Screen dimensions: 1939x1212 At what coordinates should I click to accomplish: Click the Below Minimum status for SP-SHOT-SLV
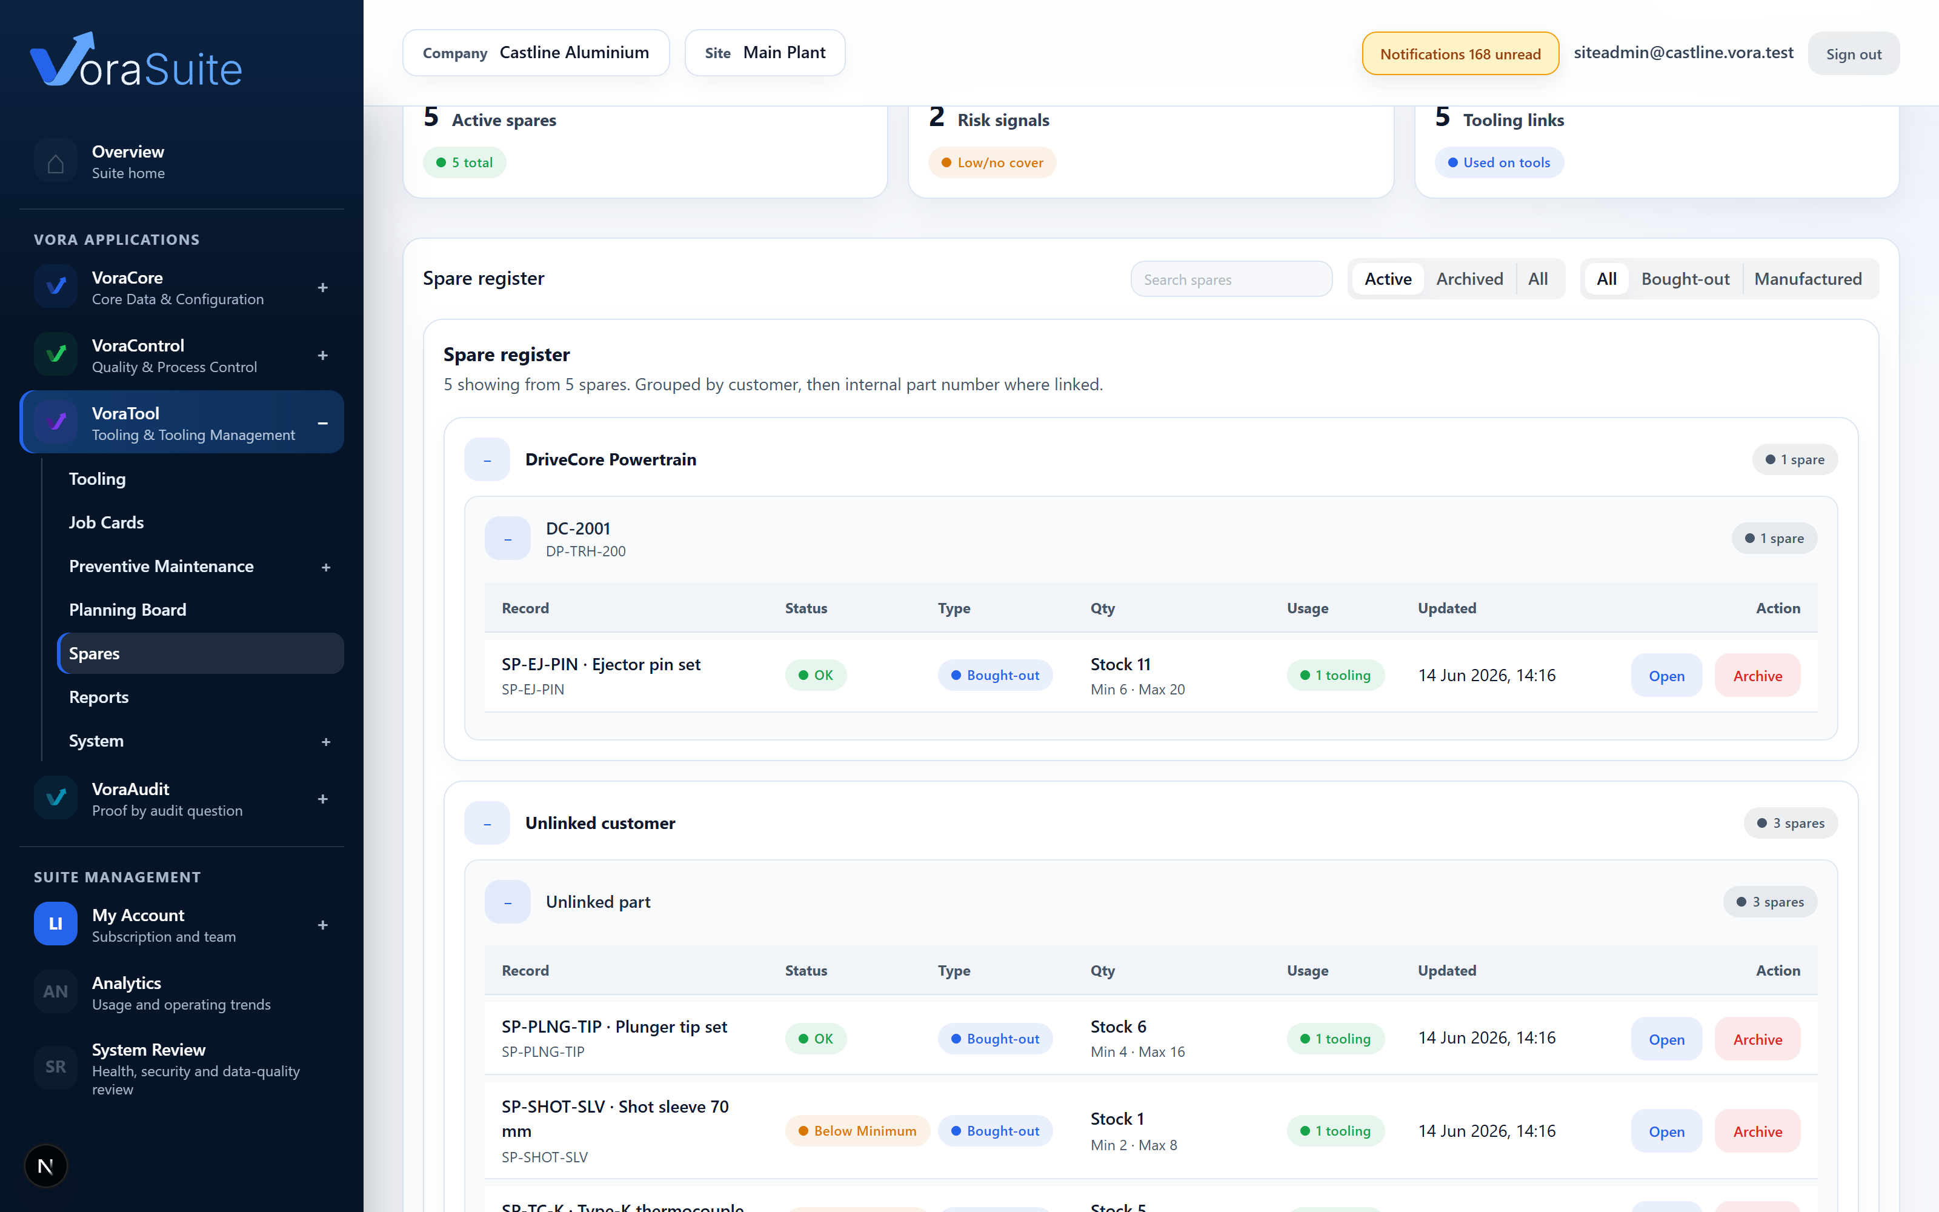tap(857, 1132)
